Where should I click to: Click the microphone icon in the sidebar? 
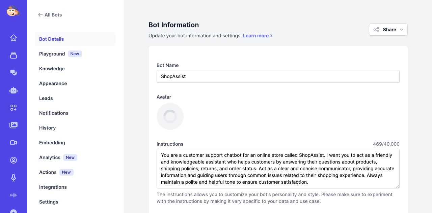pos(13,177)
